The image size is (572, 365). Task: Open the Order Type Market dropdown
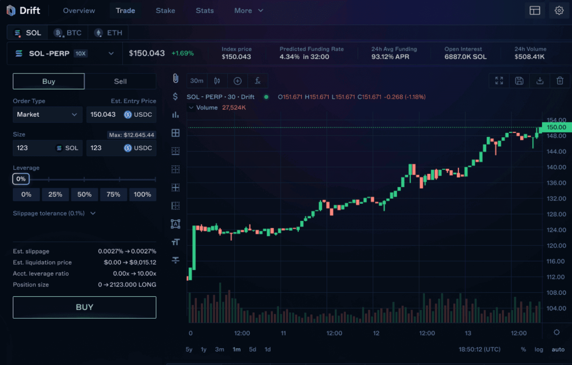48,114
